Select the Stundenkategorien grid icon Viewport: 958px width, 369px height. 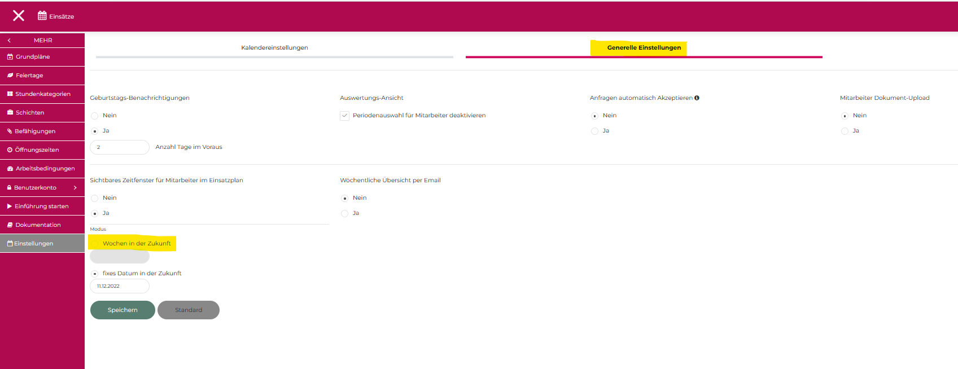coord(10,94)
